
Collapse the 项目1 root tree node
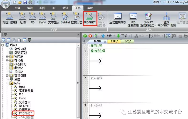tap(2, 45)
